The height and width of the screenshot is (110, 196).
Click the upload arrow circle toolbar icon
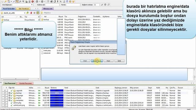click(42, 2)
